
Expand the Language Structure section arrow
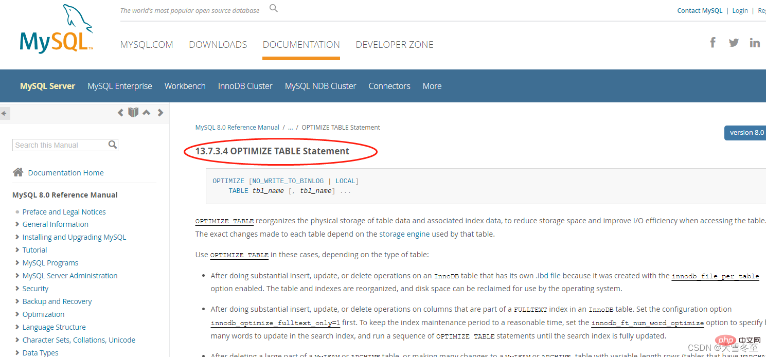[17, 327]
